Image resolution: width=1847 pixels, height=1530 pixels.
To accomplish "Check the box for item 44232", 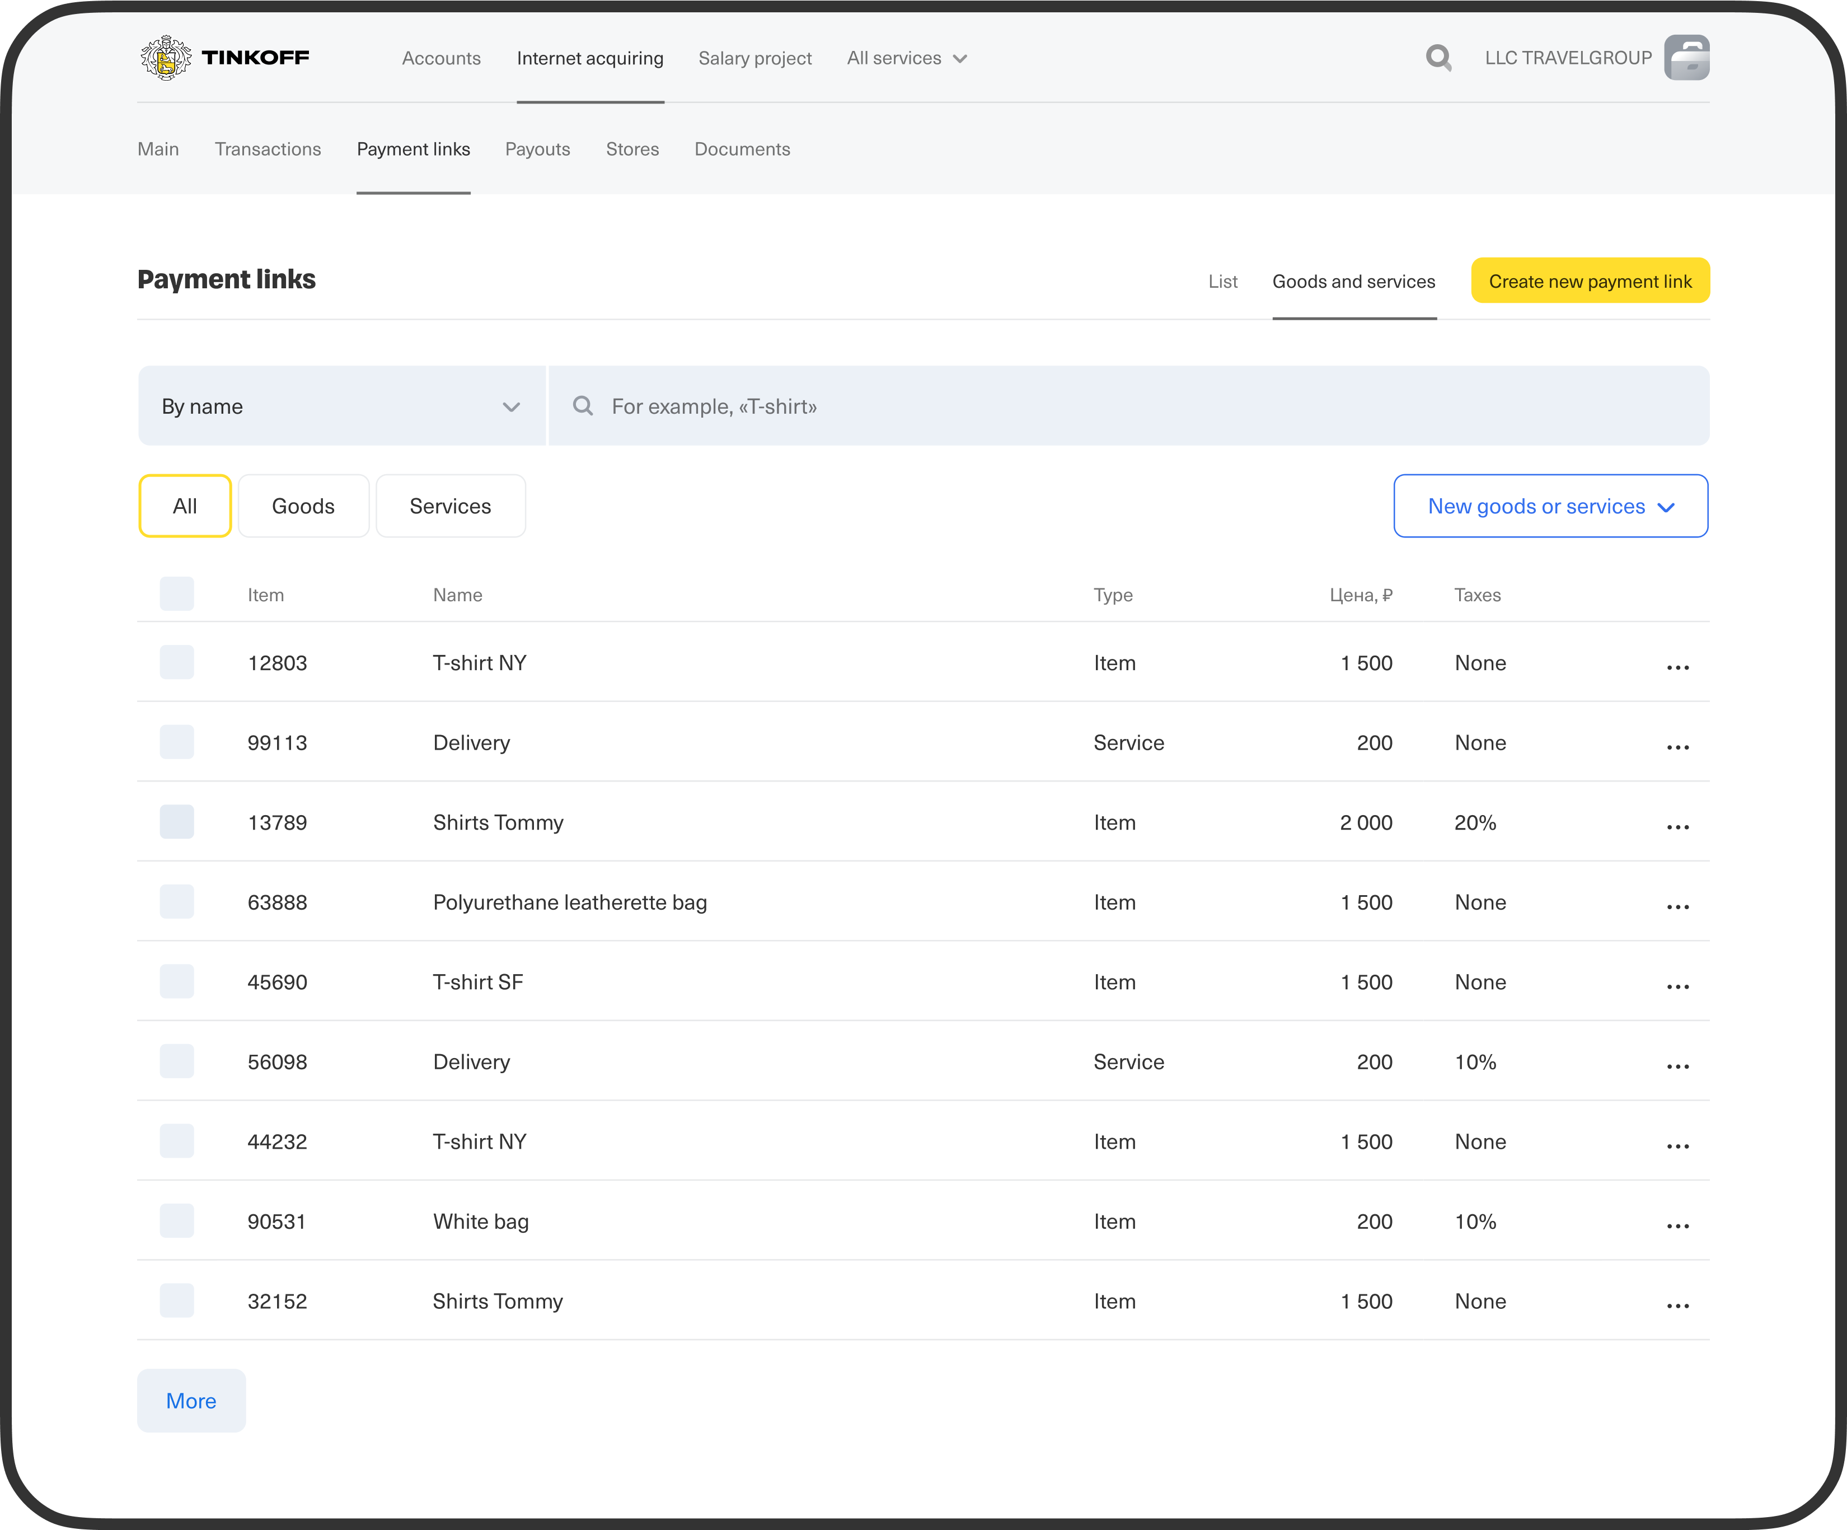I will (177, 1141).
